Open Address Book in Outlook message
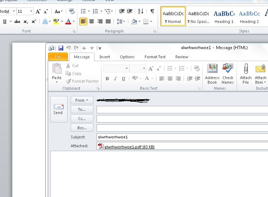The width and height of the screenshot is (268, 197). pos(212,74)
